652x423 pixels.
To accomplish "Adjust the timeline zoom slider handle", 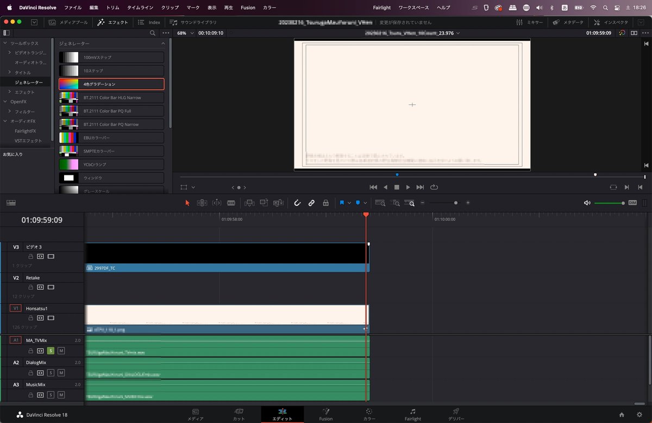I will click(455, 203).
